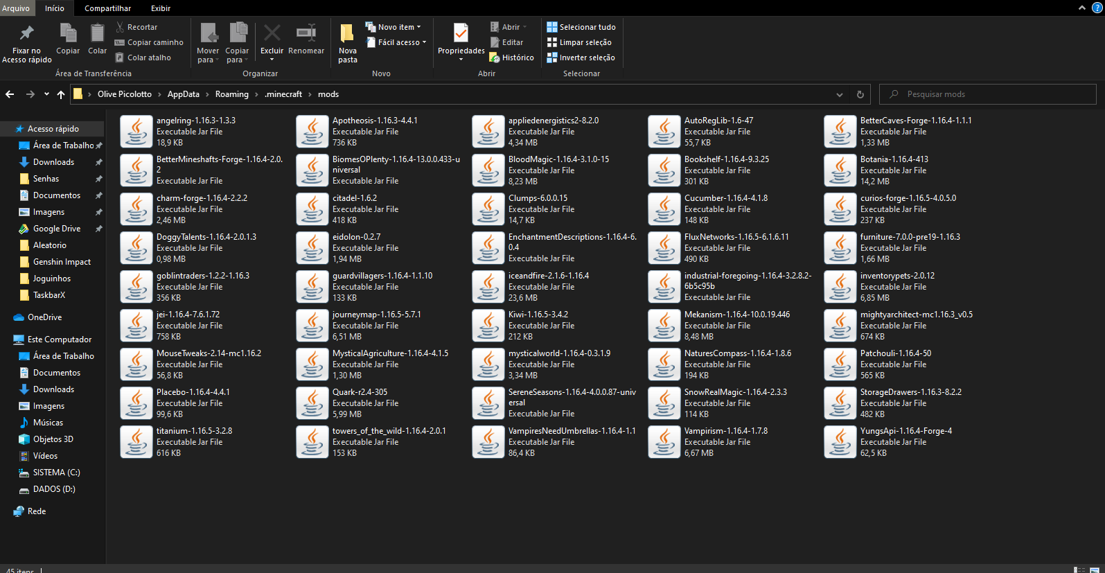Click the Pesquisar mods search field
This screenshot has height=573, width=1105.
coord(987,94)
